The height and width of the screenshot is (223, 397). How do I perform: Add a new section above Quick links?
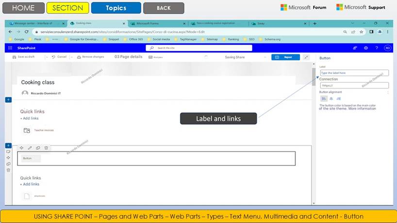pos(8,100)
